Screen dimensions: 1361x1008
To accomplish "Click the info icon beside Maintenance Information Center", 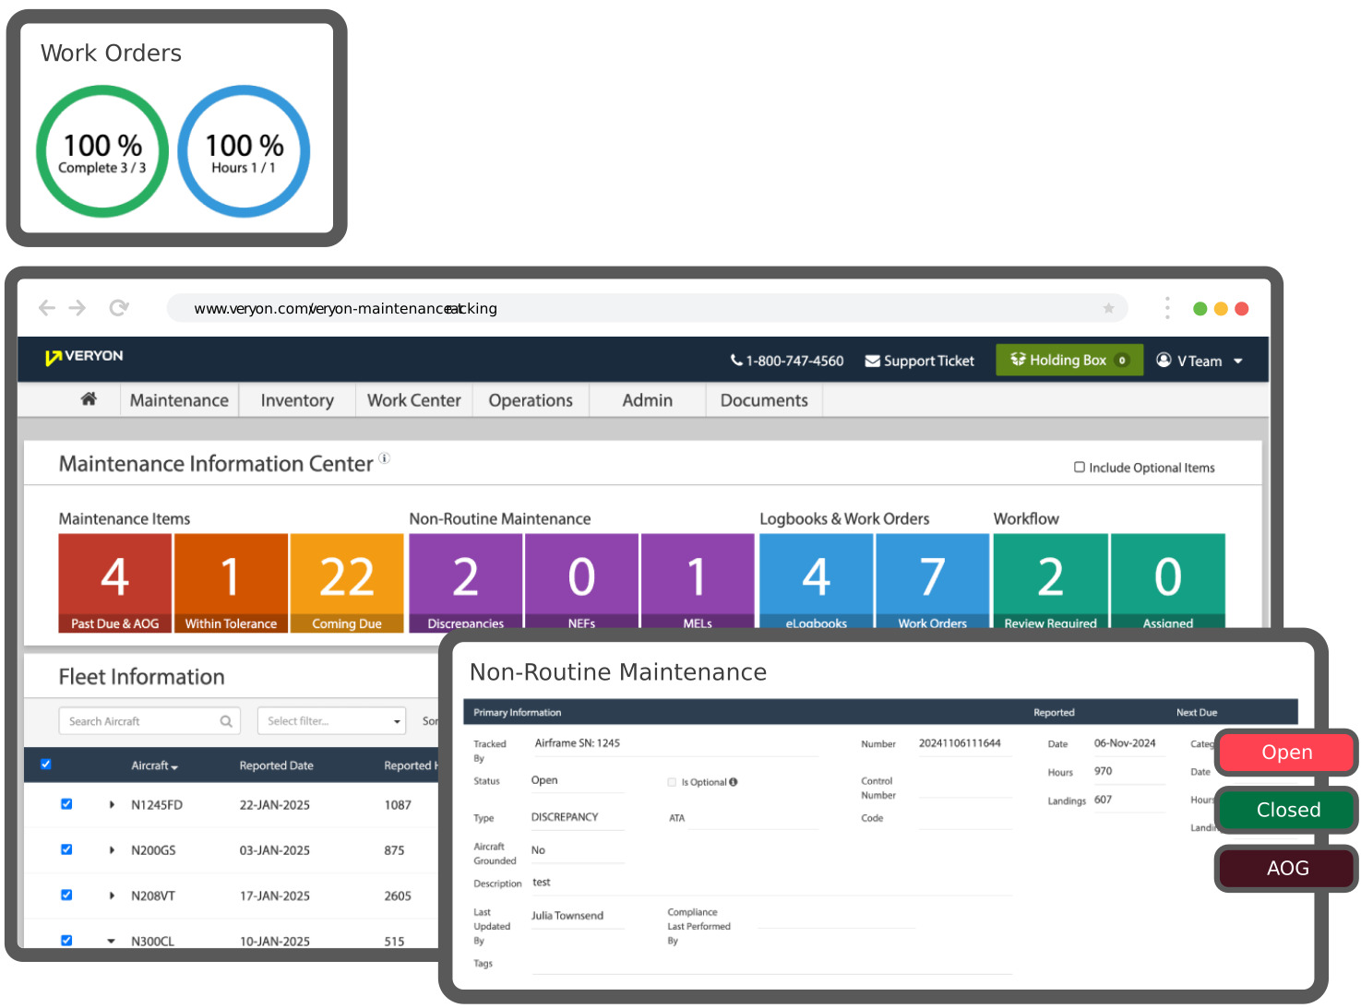I will click(x=385, y=457).
